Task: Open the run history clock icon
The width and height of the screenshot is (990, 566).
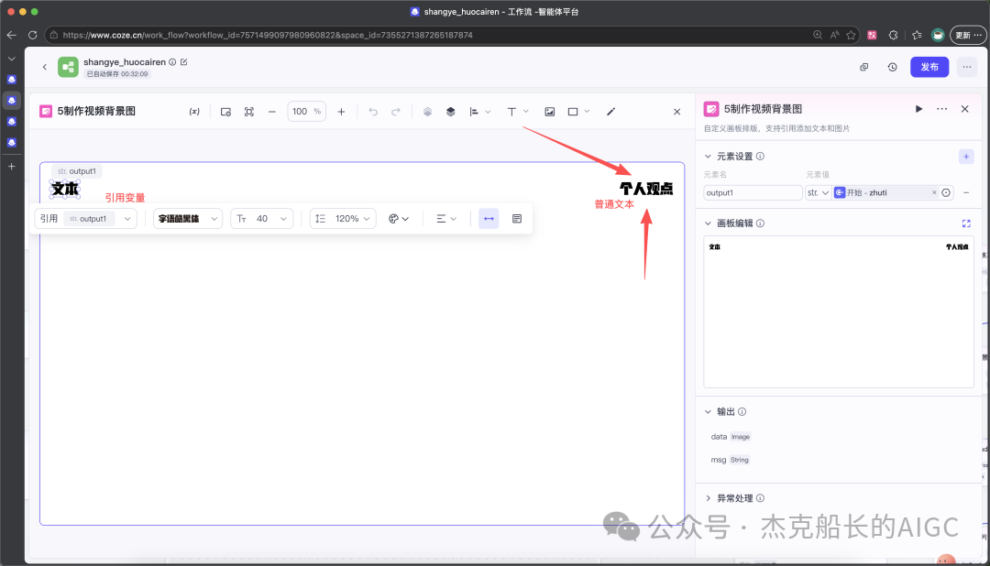Action: [892, 67]
